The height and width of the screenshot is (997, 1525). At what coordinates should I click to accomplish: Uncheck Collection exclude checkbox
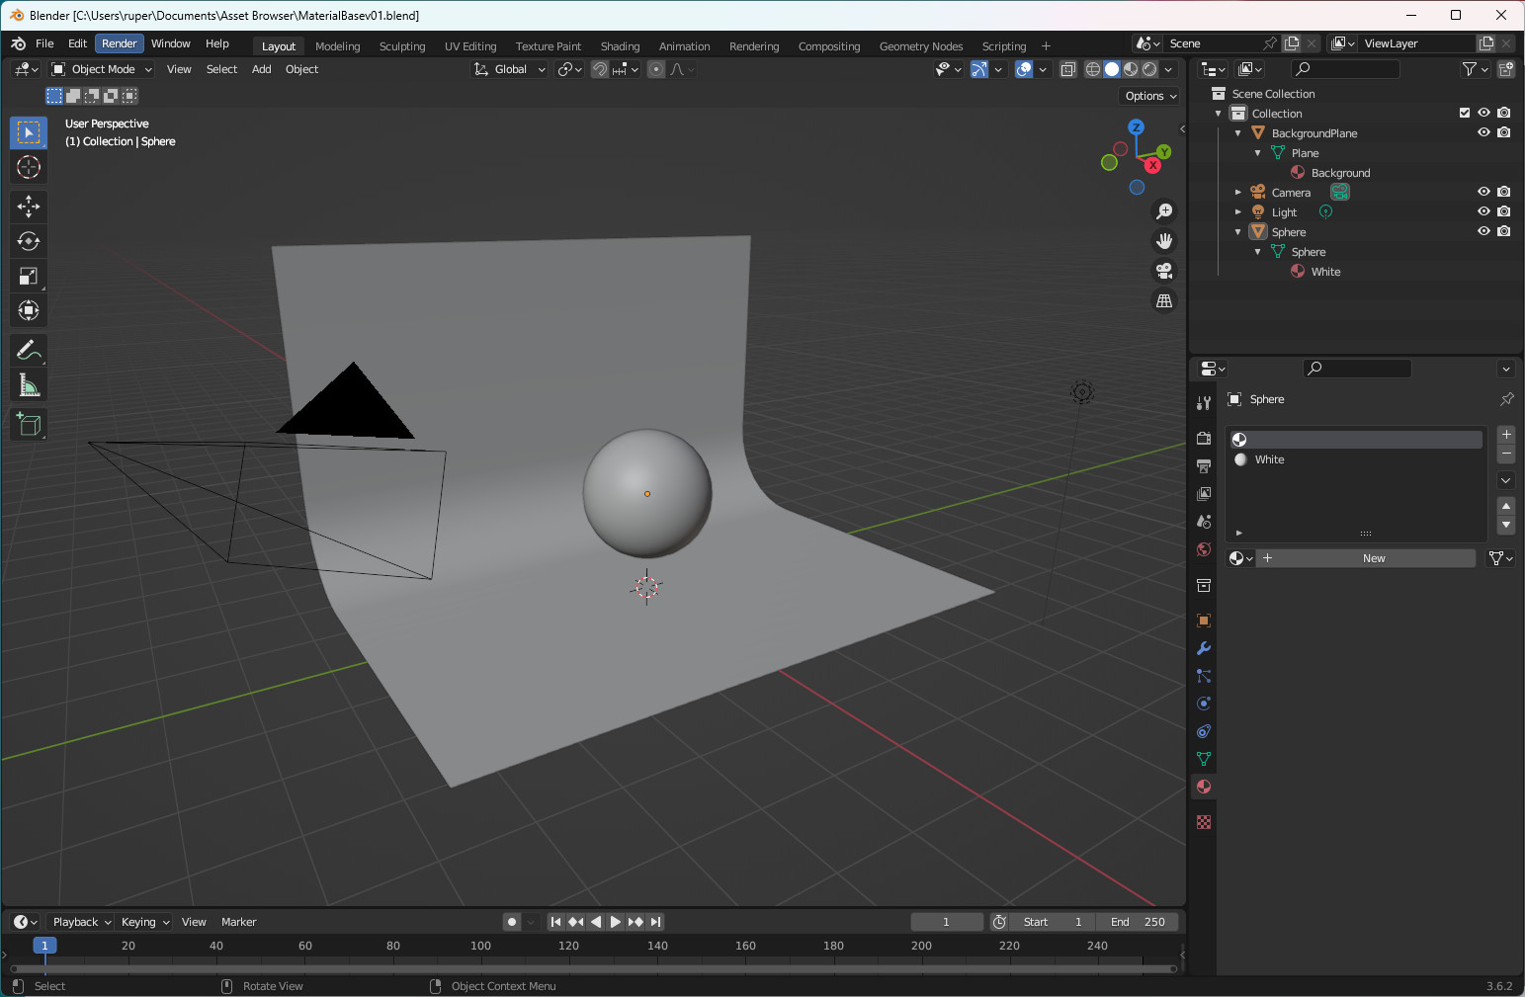(1465, 113)
